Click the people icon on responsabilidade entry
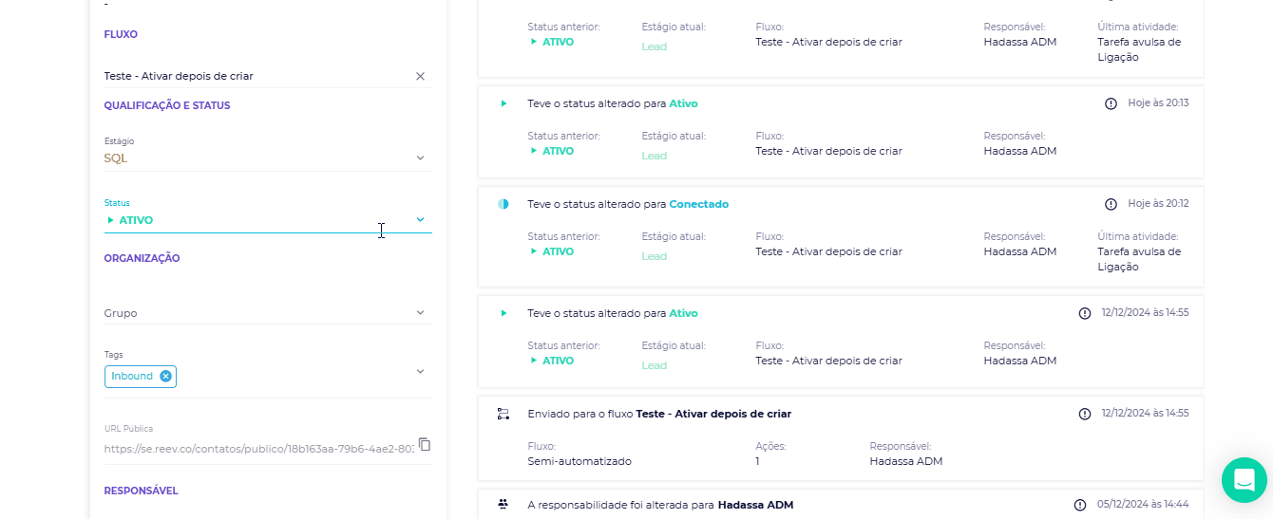 (503, 505)
